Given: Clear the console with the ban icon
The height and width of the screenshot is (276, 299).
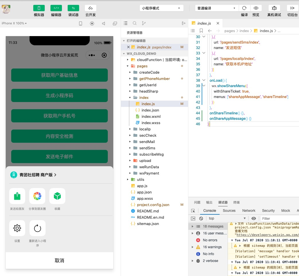Looking at the screenshot, I should (201, 218).
